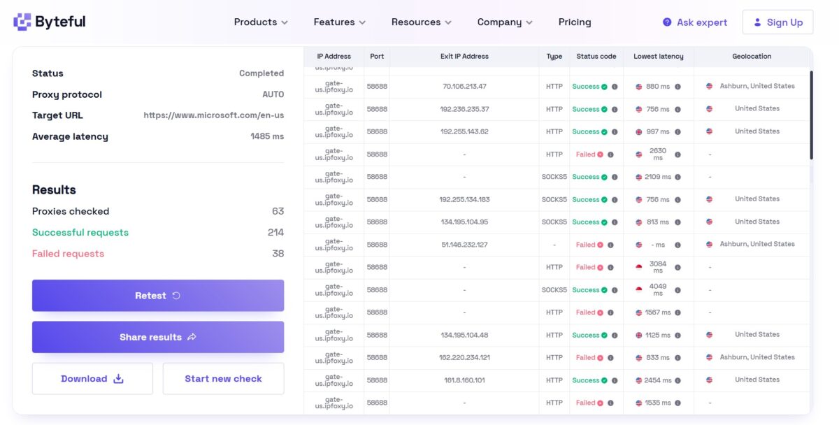This screenshot has width=839, height=425.
Task: Open status info icon in 192.236.235.37 row
Action: click(x=615, y=109)
